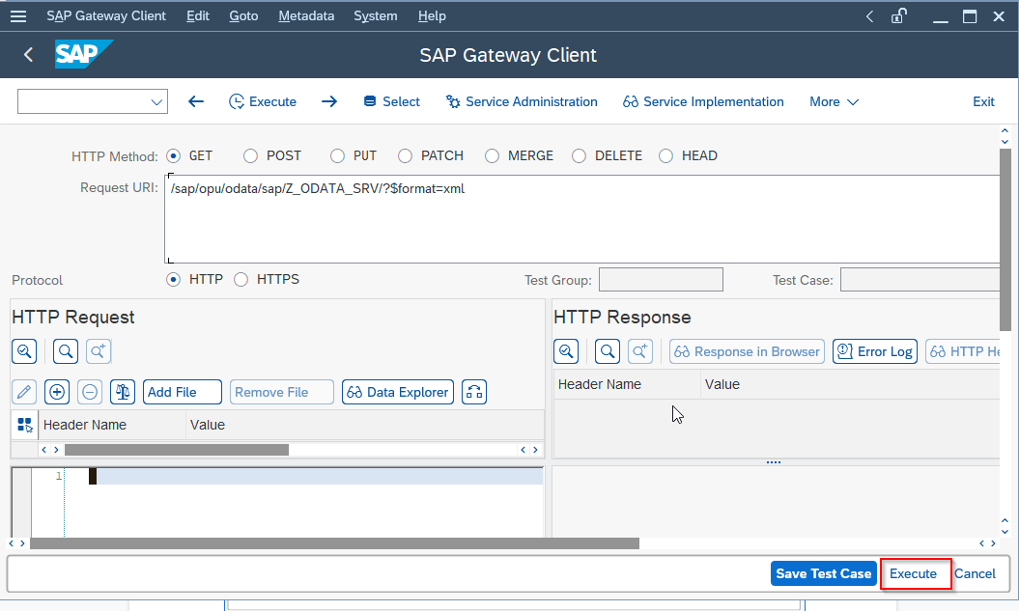Click the column selection grid icon in header row
The height and width of the screenshot is (611, 1019).
point(24,425)
